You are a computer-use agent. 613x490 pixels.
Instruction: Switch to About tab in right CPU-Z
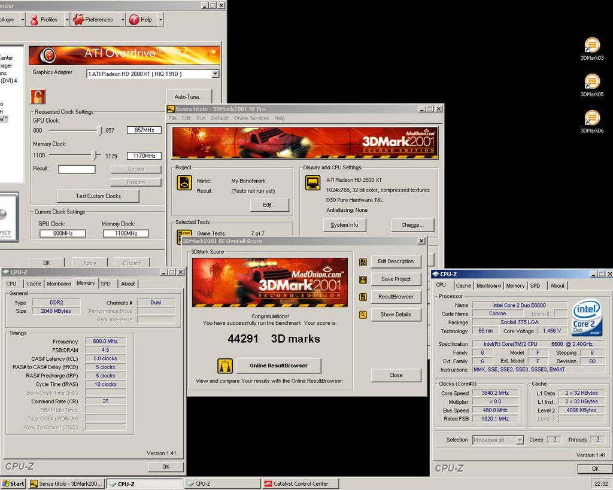[557, 285]
